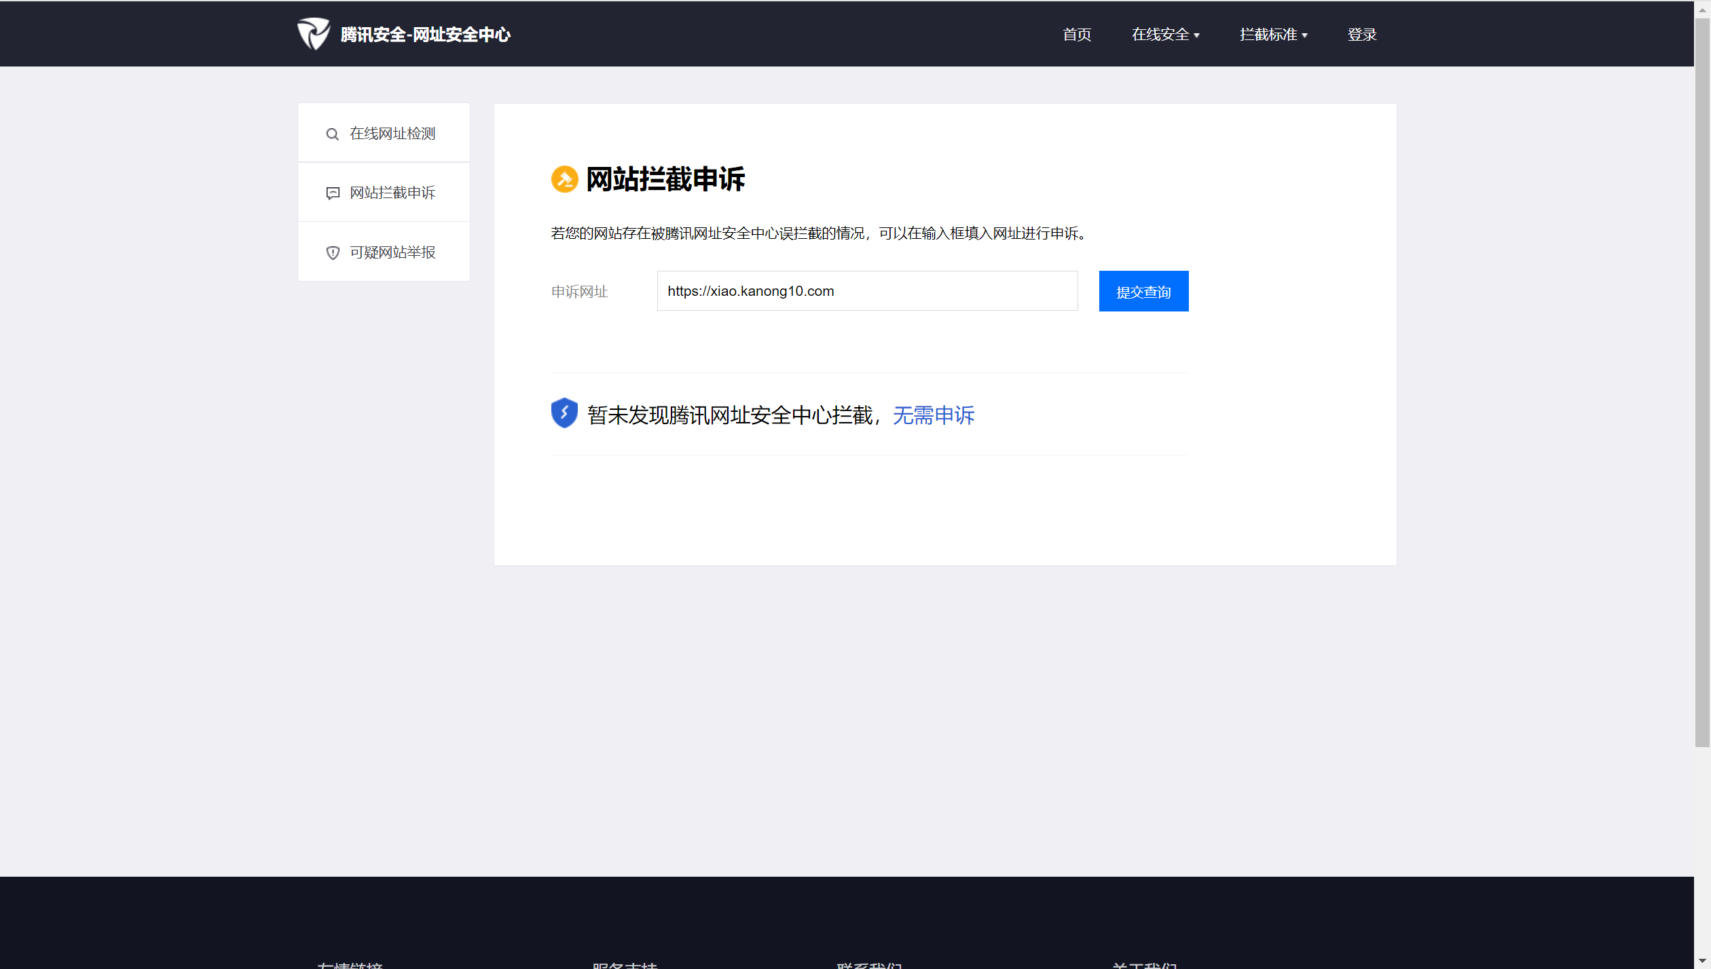
Task: Select 在线网址检测 in the sidebar
Action: click(x=392, y=134)
